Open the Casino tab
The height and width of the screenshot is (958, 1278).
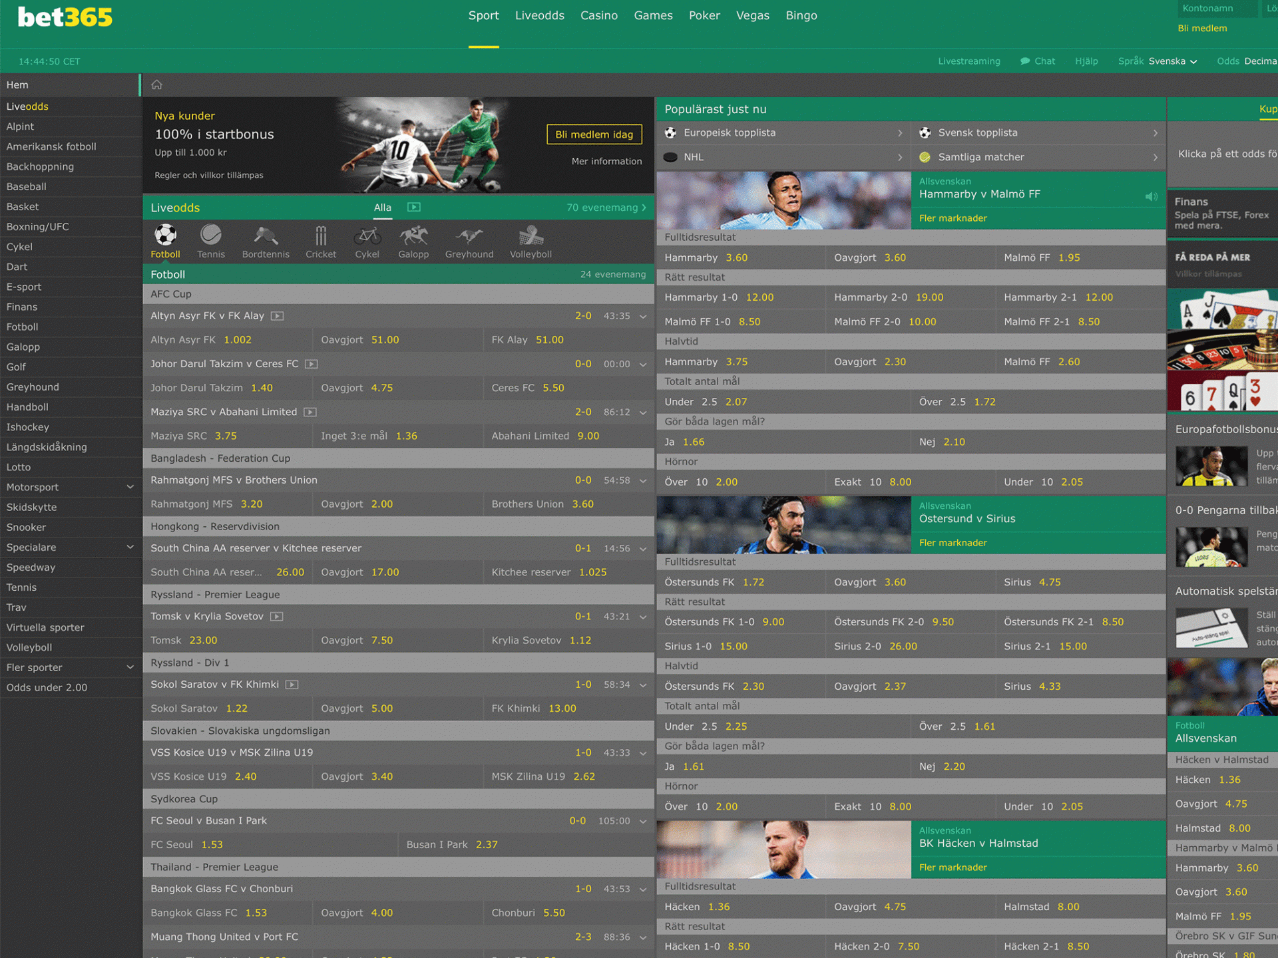click(598, 15)
